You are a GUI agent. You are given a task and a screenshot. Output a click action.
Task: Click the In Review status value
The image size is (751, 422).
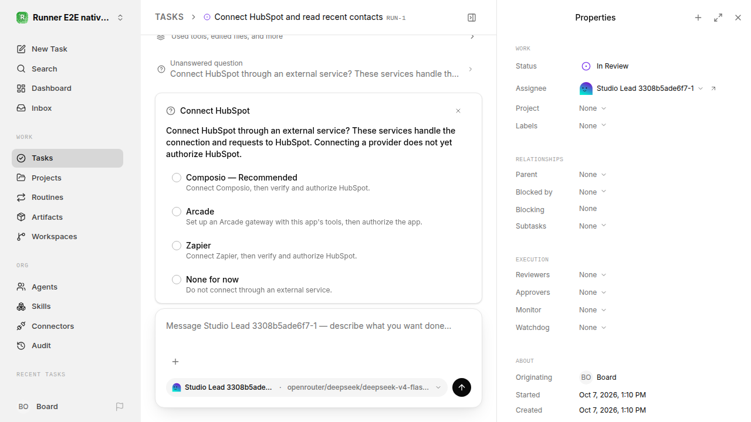click(605, 66)
